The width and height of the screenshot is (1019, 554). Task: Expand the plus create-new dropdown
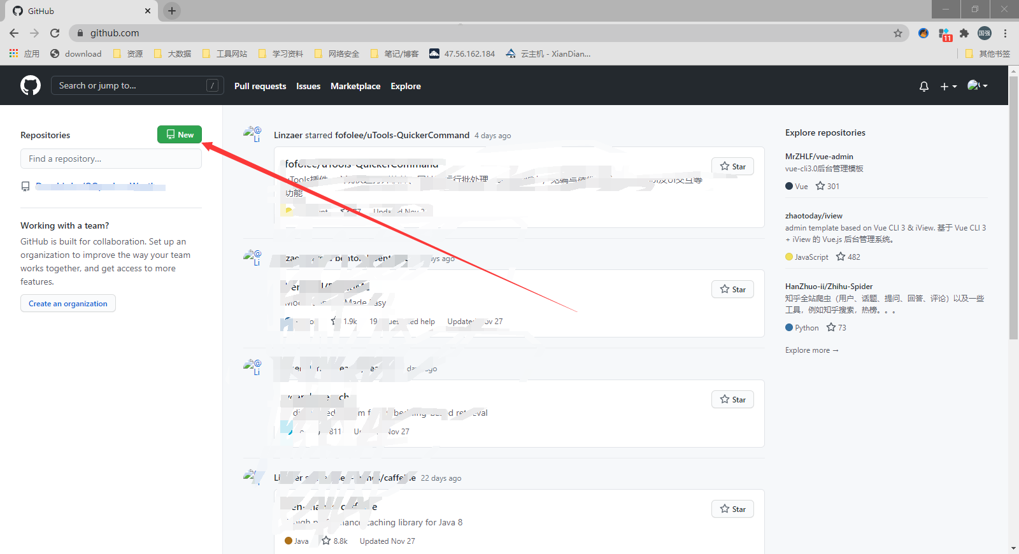point(948,86)
